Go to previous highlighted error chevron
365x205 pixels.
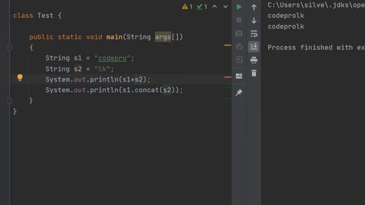[214, 7]
